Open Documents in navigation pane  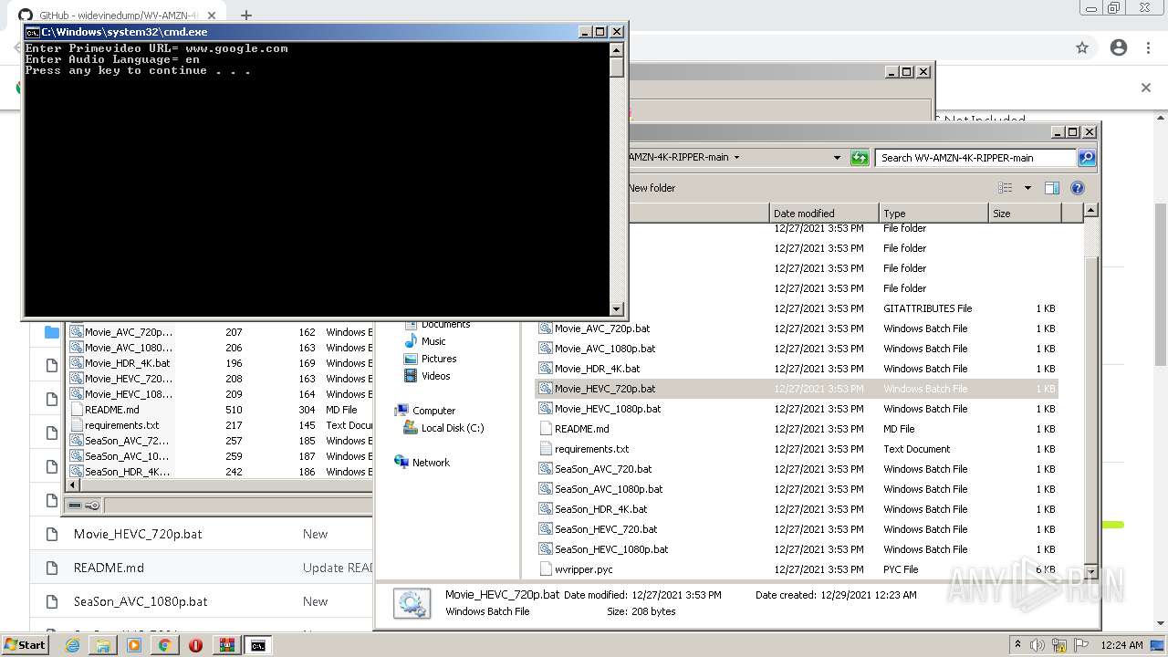[445, 324]
